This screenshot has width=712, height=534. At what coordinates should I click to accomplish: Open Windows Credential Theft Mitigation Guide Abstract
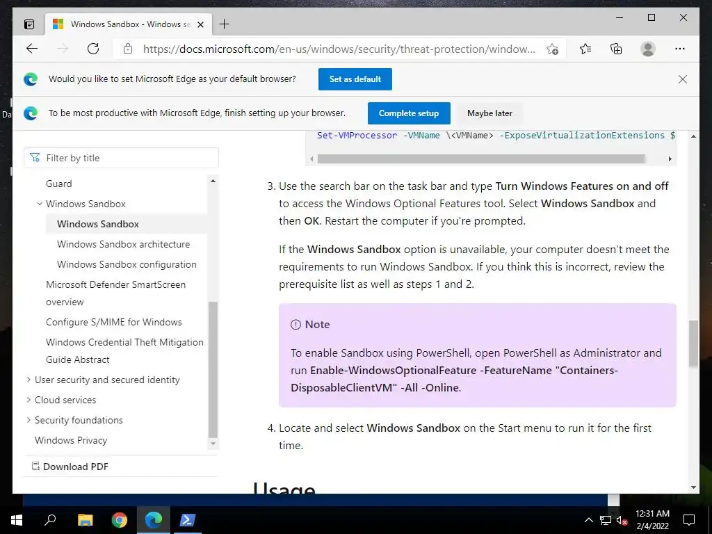124,351
